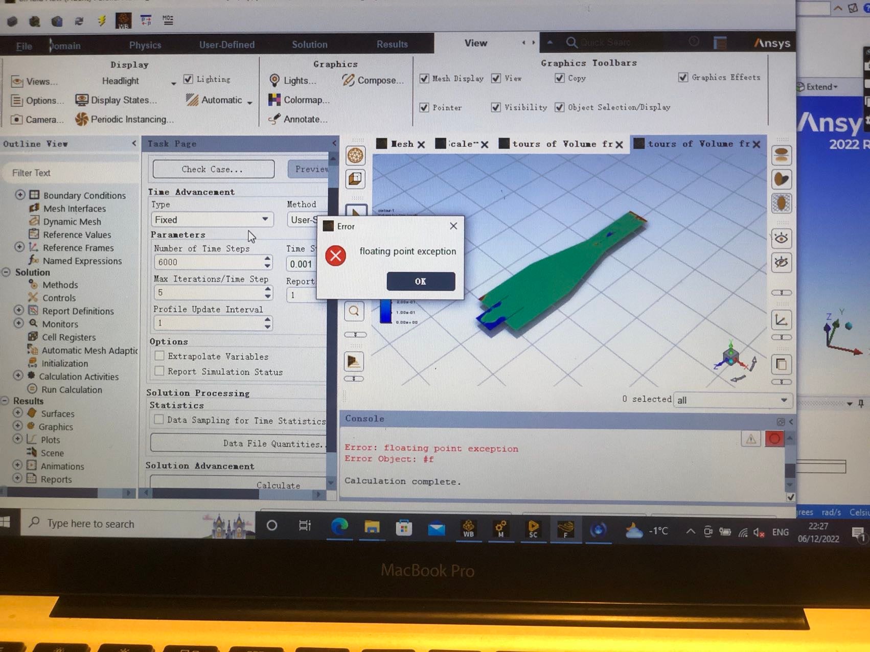This screenshot has height=652, width=870.
Task: Open the selection filter 'all' dropdown
Action: pos(733,400)
